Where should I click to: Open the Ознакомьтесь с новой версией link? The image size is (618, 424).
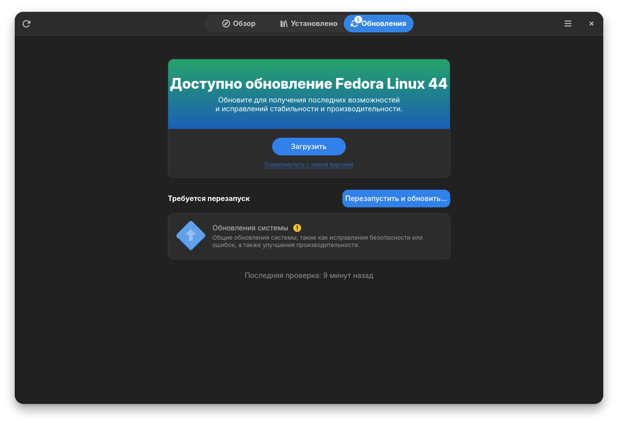pyautogui.click(x=309, y=165)
